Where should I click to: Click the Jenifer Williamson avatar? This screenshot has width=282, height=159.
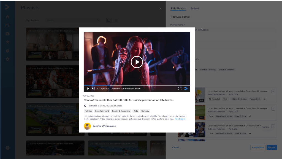[87, 126]
